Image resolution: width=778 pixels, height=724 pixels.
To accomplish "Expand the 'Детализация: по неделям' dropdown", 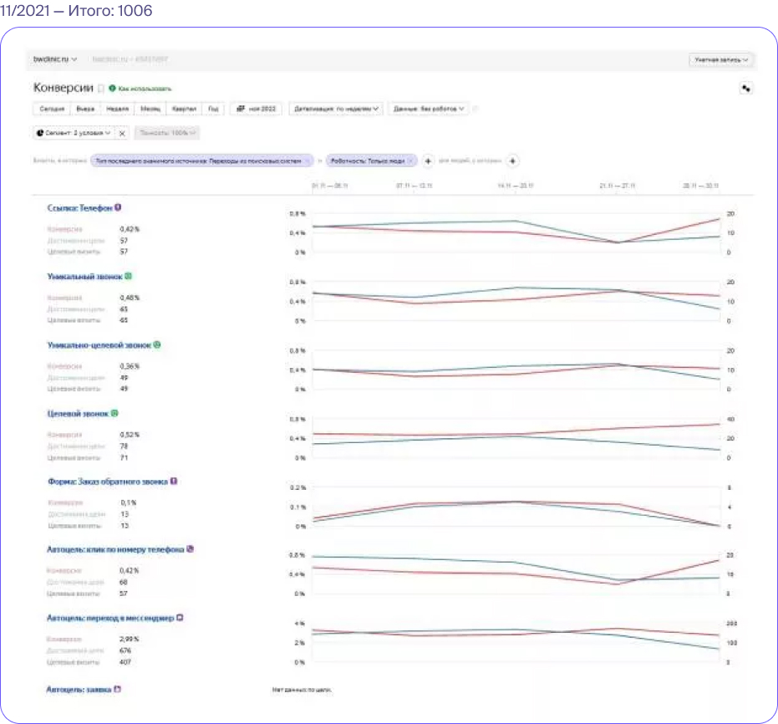I will (x=336, y=109).
